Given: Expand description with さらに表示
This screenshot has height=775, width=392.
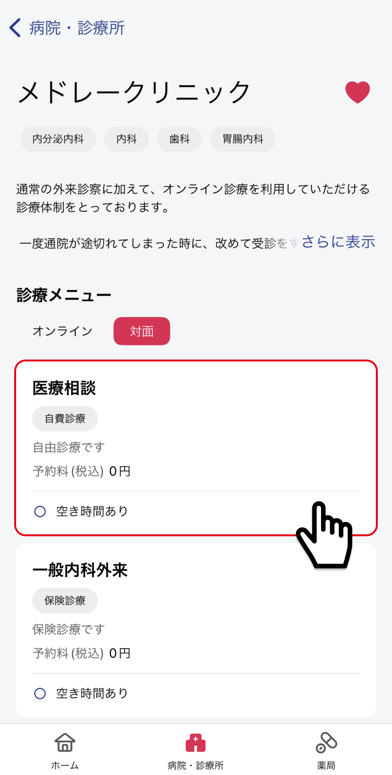Looking at the screenshot, I should pyautogui.click(x=338, y=242).
